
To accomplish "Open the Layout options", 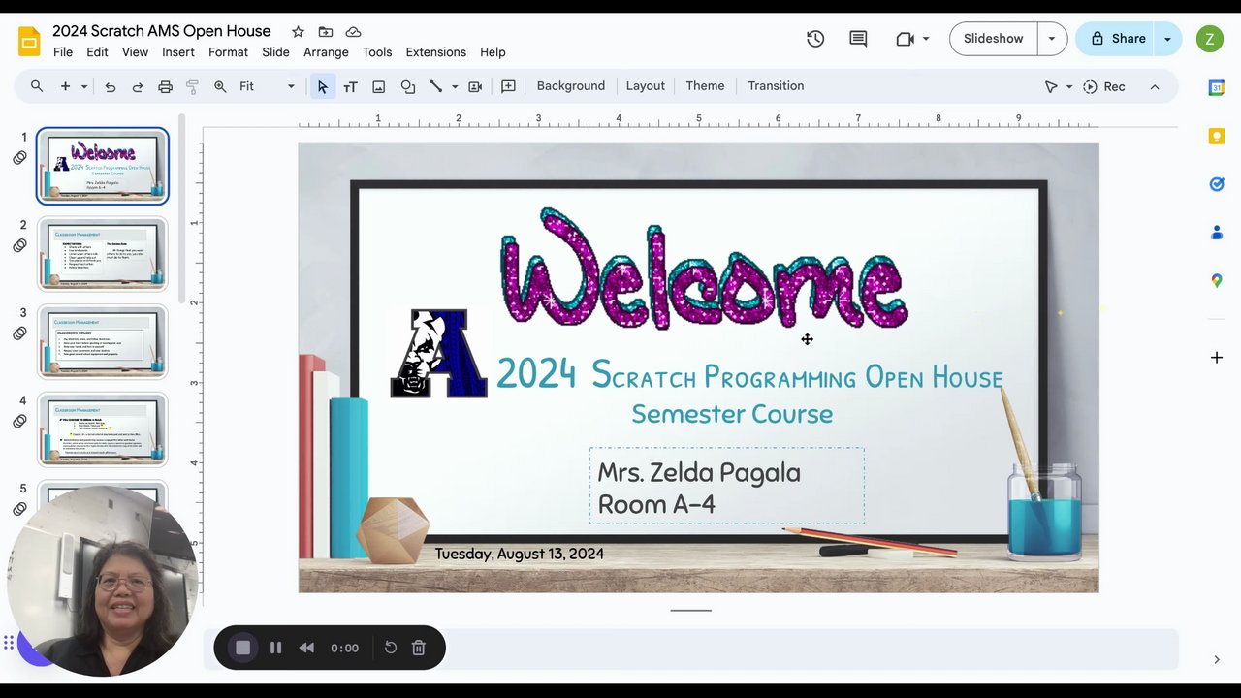I will pyautogui.click(x=645, y=86).
